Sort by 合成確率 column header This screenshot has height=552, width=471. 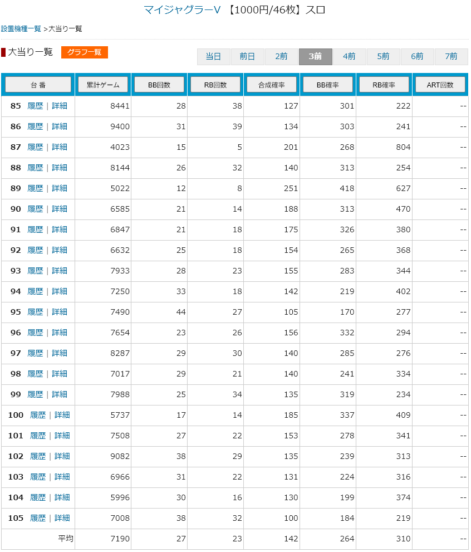[x=272, y=85]
